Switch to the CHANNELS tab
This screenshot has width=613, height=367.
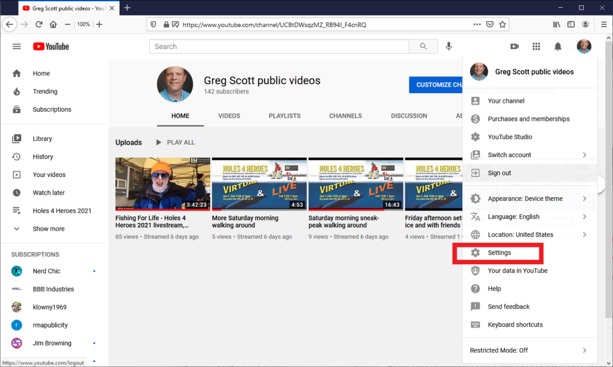click(345, 116)
